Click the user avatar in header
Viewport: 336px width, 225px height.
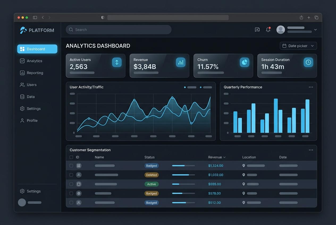click(x=281, y=30)
